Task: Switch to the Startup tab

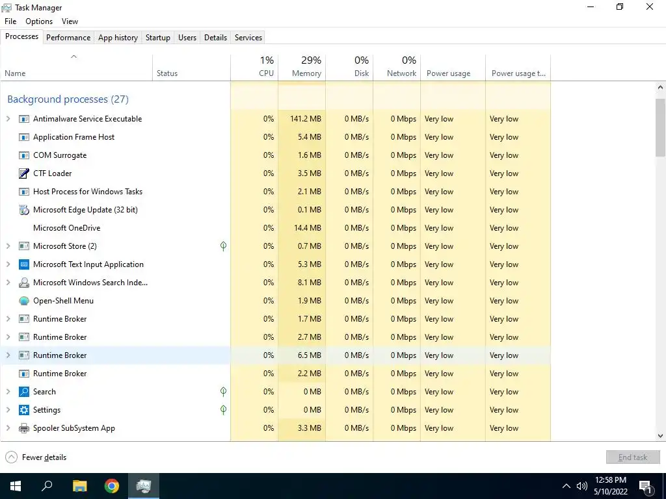Action: [158, 37]
